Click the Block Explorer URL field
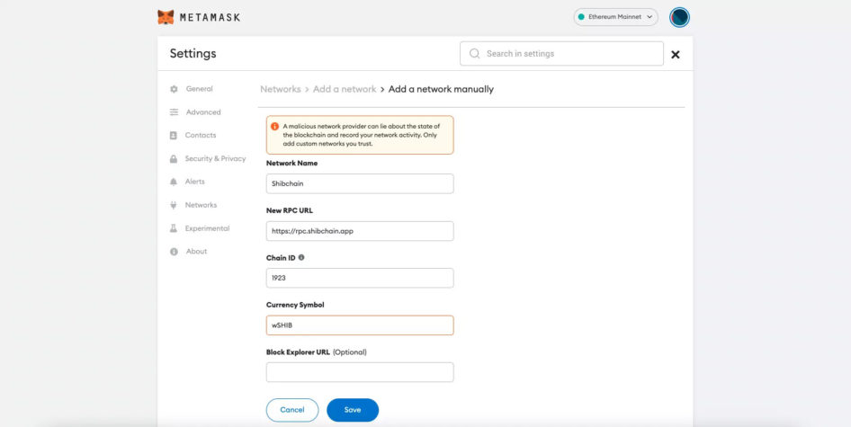851x427 pixels. click(360, 372)
